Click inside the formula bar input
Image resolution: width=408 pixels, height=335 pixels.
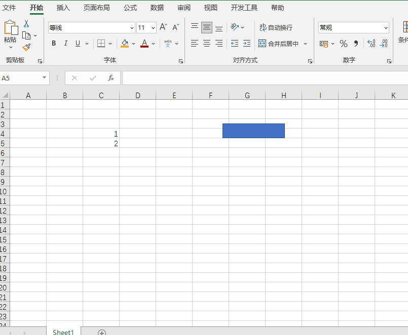(x=265, y=78)
